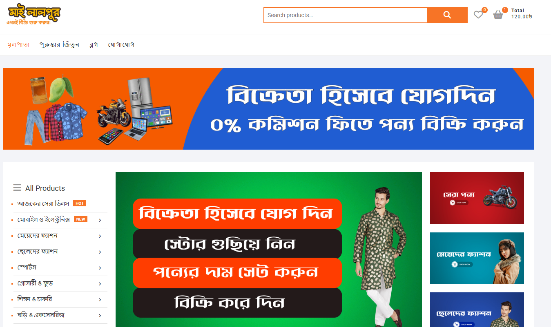Expand the স্পোর্টস category chevron
Image resolution: width=551 pixels, height=327 pixels.
coord(100,268)
